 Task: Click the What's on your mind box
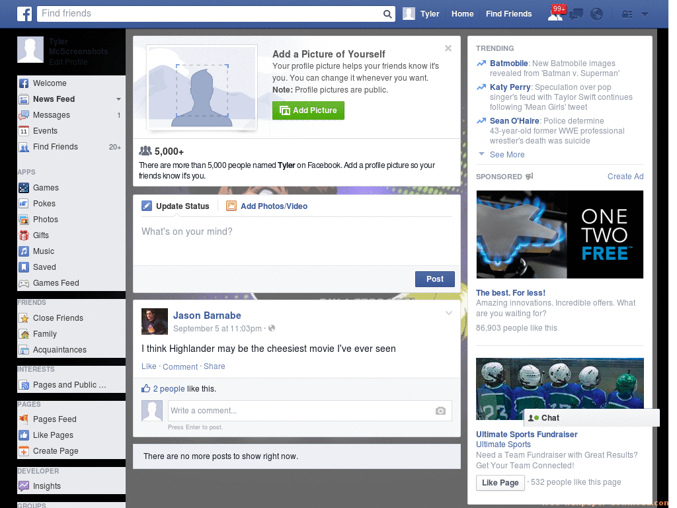[x=297, y=242]
